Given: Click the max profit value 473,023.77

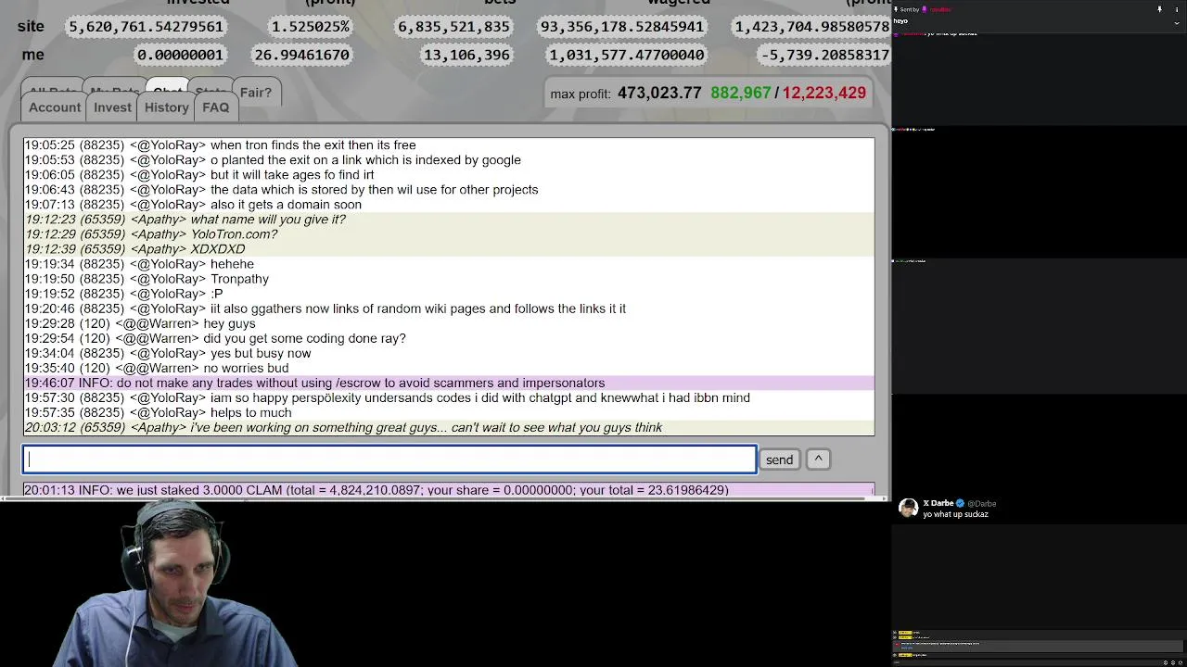Looking at the screenshot, I should click(x=659, y=93).
